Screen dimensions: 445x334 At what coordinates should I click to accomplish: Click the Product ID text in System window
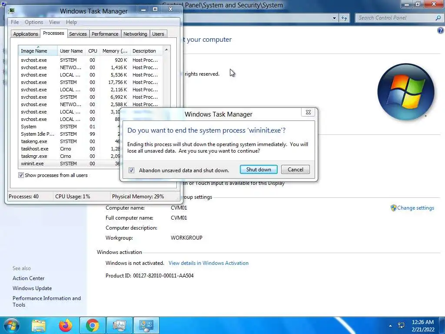coord(149,275)
